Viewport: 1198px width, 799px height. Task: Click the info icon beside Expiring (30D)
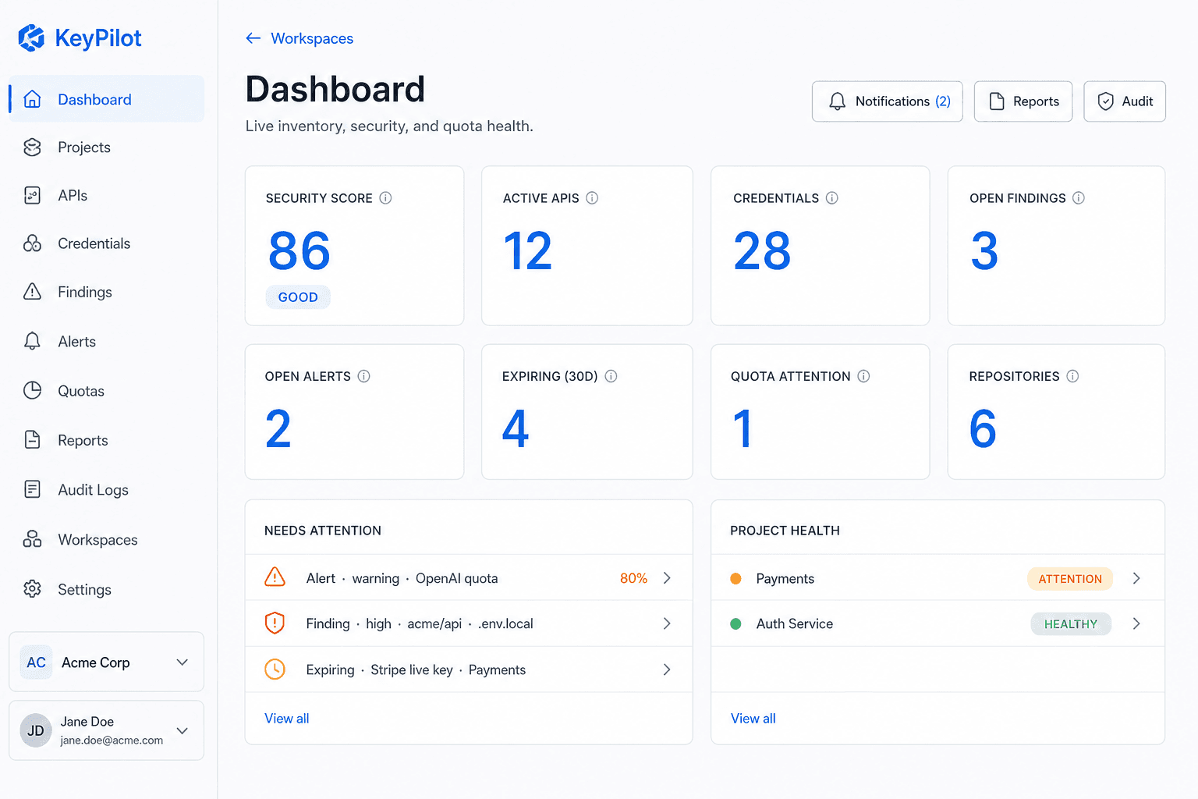pyautogui.click(x=611, y=376)
